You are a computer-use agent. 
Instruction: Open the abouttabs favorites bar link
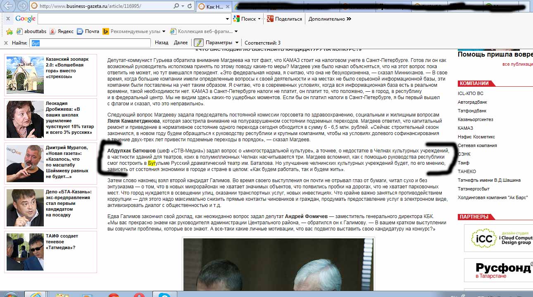pyautogui.click(x=31, y=31)
